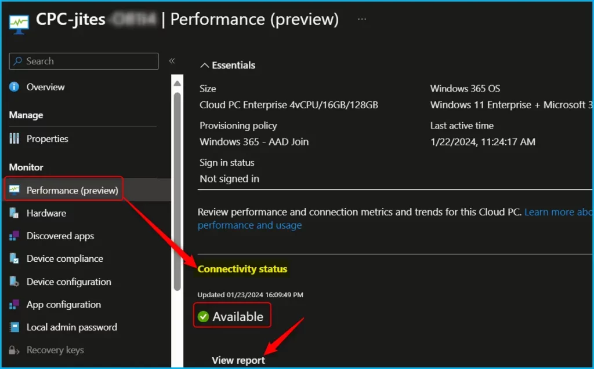Image resolution: width=594 pixels, height=369 pixels.
Task: Open App configuration page
Action: coord(64,304)
